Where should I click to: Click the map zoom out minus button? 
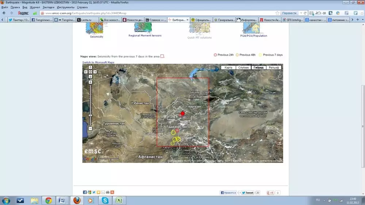(91, 129)
